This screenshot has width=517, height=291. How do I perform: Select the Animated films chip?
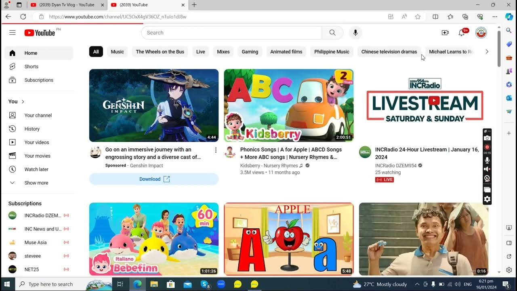(x=286, y=52)
